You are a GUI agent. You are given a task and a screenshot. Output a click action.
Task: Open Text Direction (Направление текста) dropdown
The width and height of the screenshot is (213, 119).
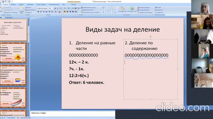tap(89, 7)
